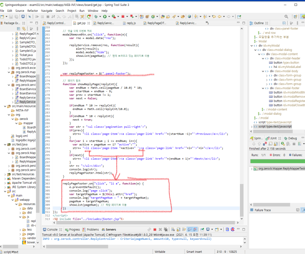Click the green Run toolbar button
This screenshot has width=305, height=254.
(x=105, y=17)
